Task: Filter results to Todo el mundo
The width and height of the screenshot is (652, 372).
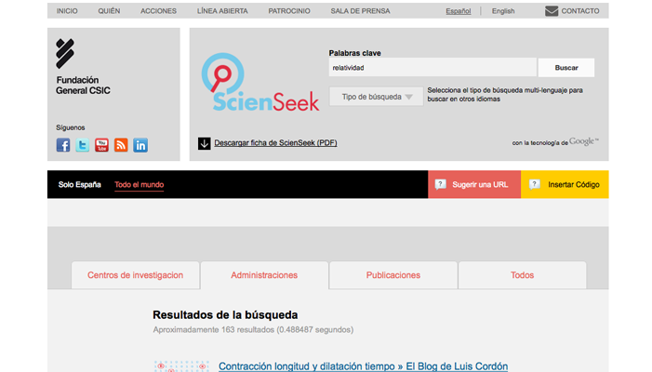Action: [140, 185]
